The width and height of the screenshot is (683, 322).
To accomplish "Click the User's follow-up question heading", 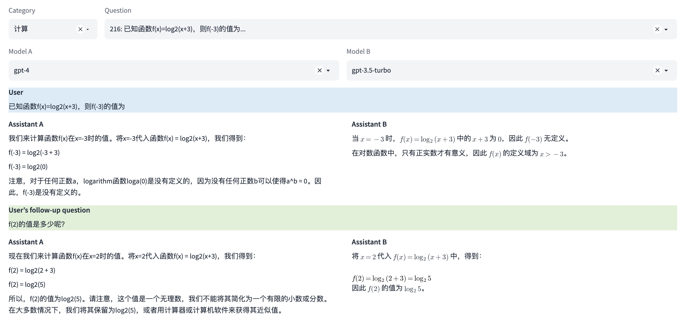I will click(x=49, y=210).
